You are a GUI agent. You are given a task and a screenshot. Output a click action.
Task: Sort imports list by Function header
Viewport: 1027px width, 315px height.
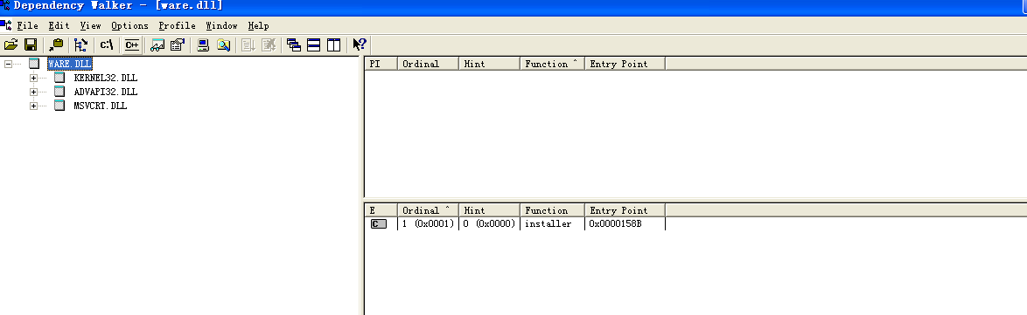(552, 64)
